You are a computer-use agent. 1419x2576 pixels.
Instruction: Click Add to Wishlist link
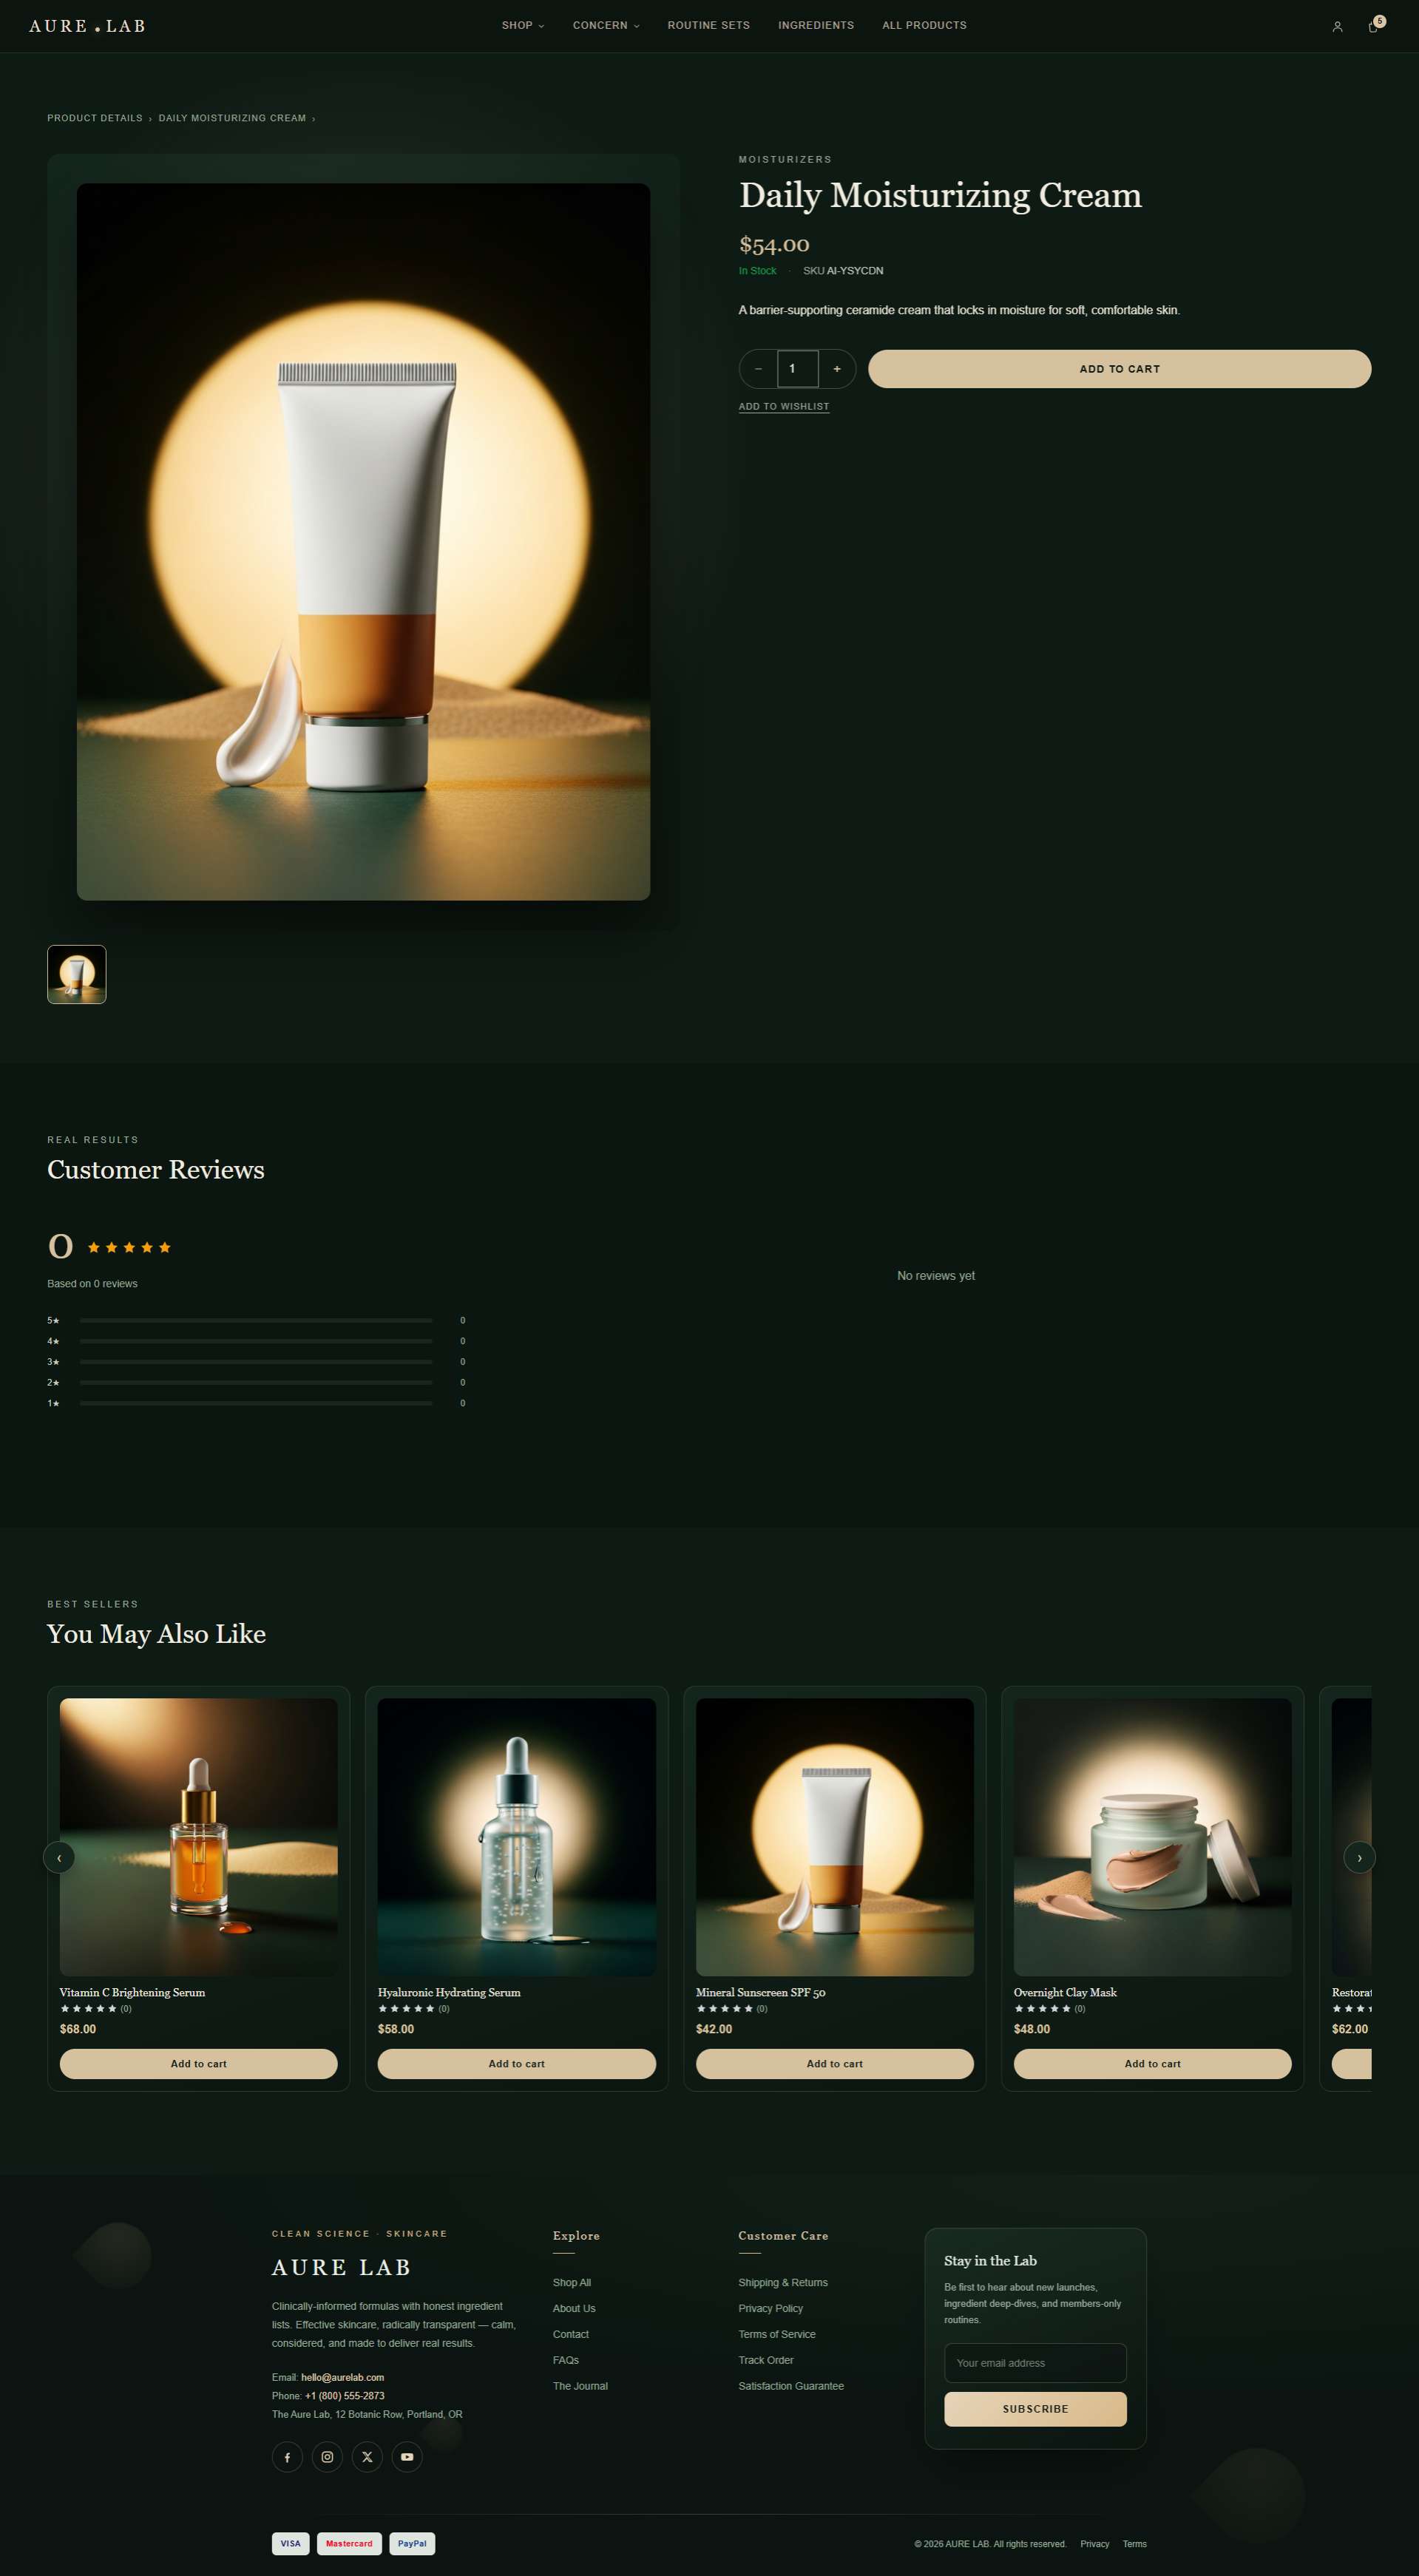[784, 406]
